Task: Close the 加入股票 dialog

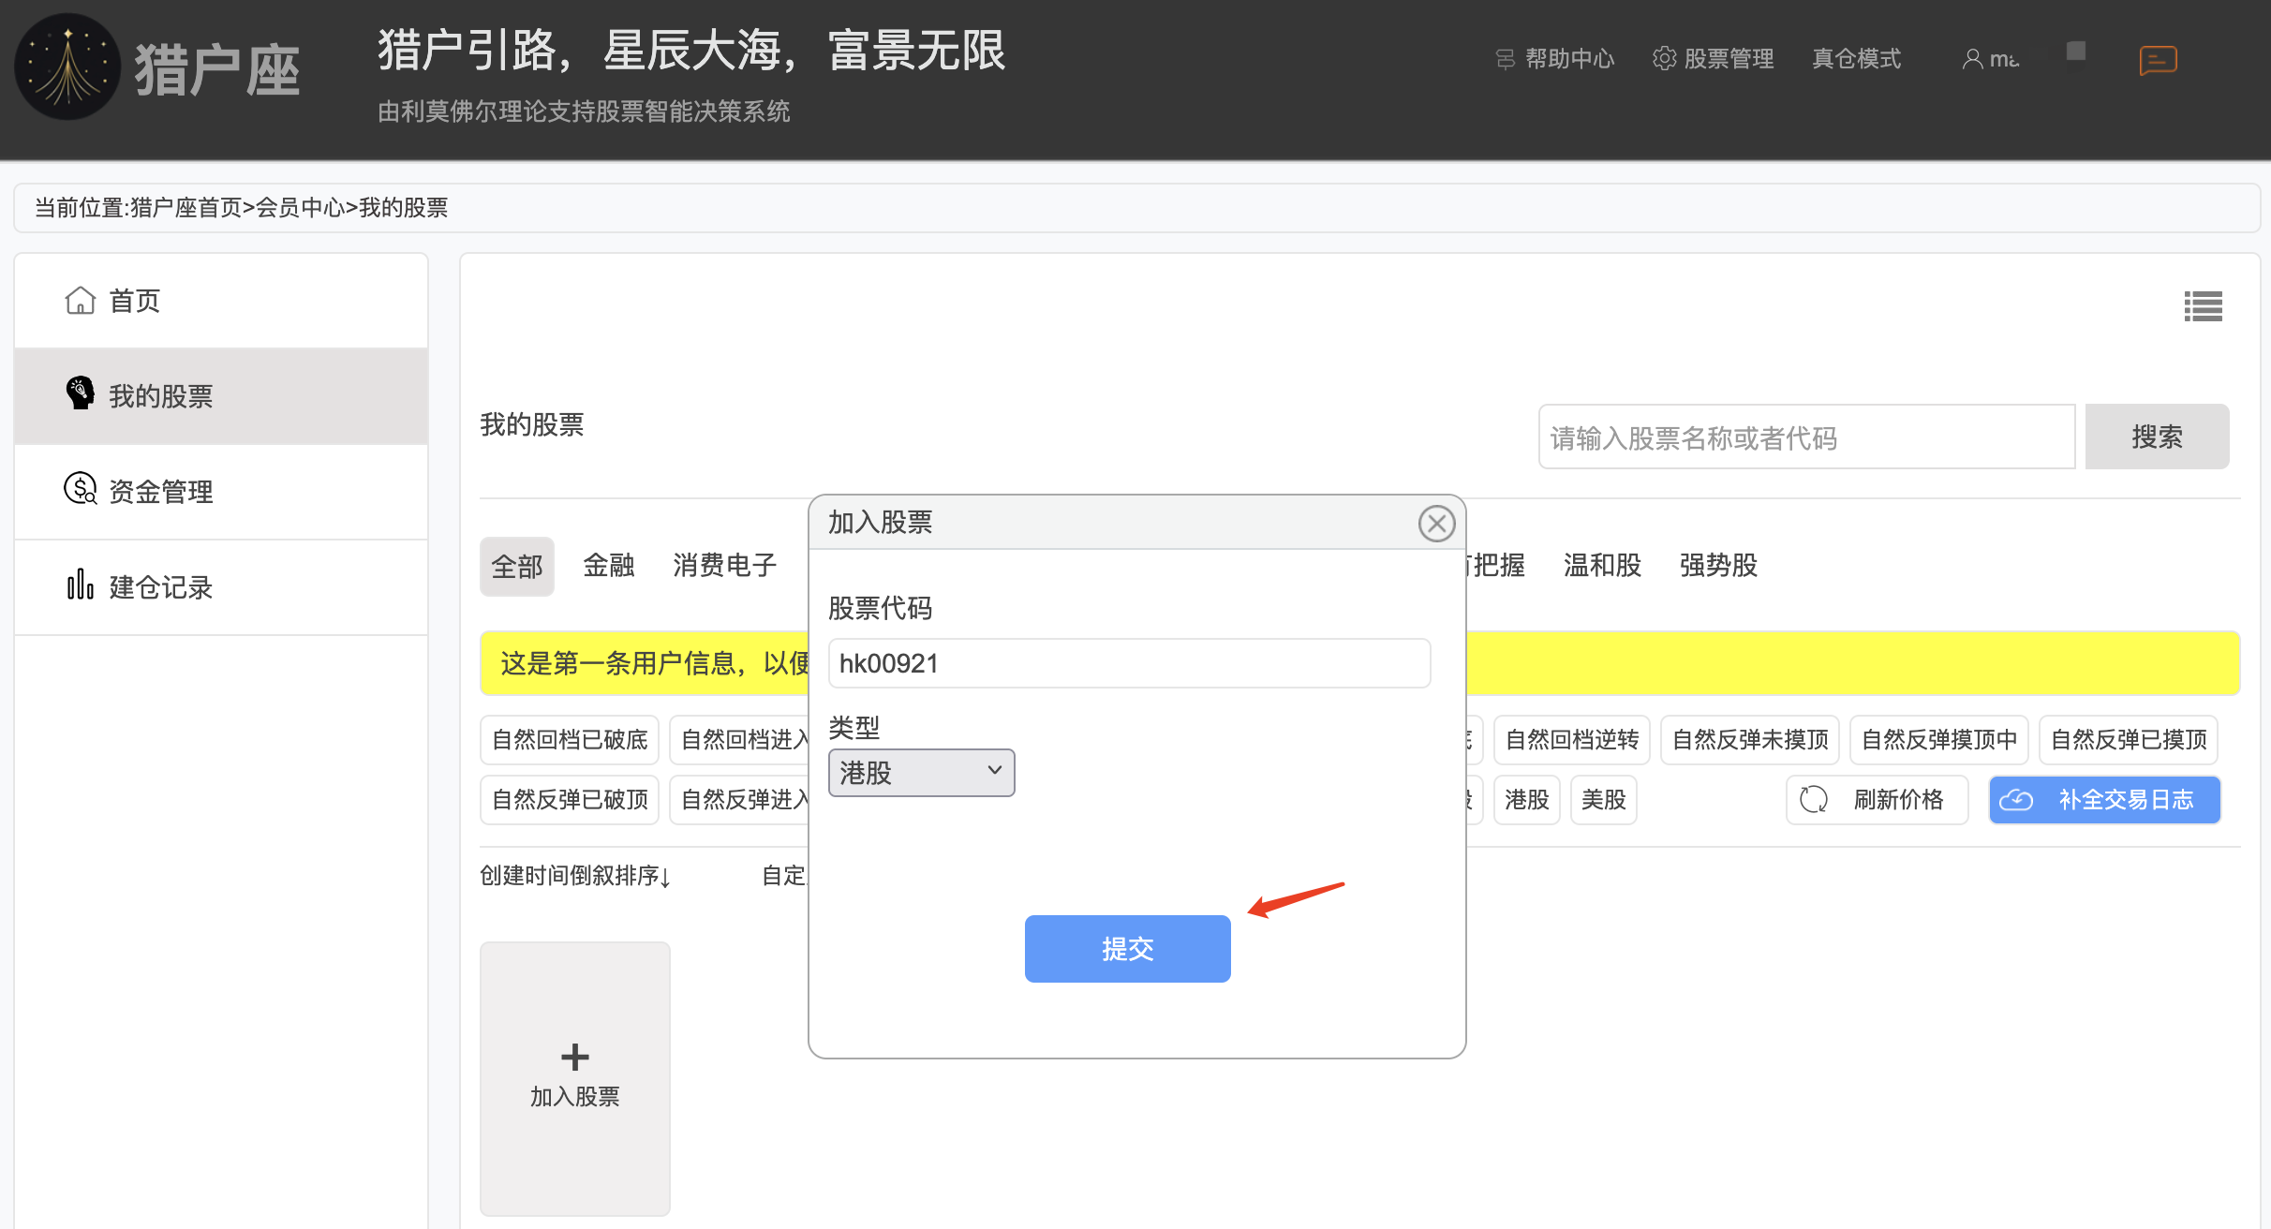Action: pos(1436,523)
